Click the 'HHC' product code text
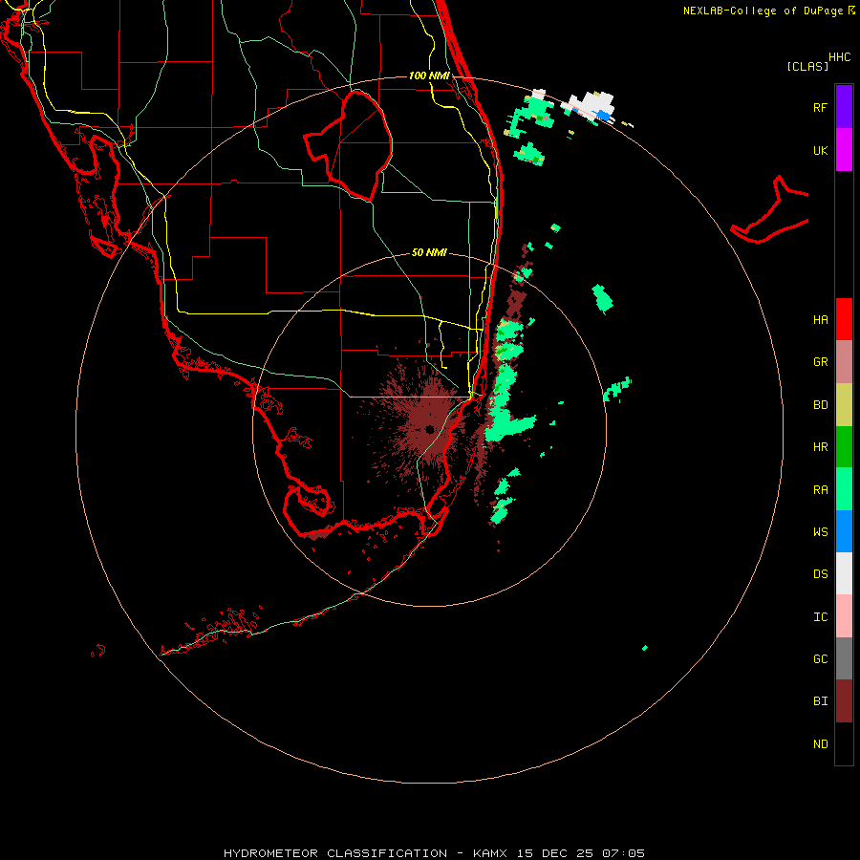The height and width of the screenshot is (860, 860). pos(840,57)
